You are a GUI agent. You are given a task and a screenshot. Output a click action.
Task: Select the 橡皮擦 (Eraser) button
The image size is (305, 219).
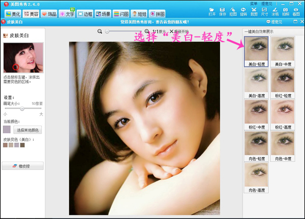[x=23, y=166]
